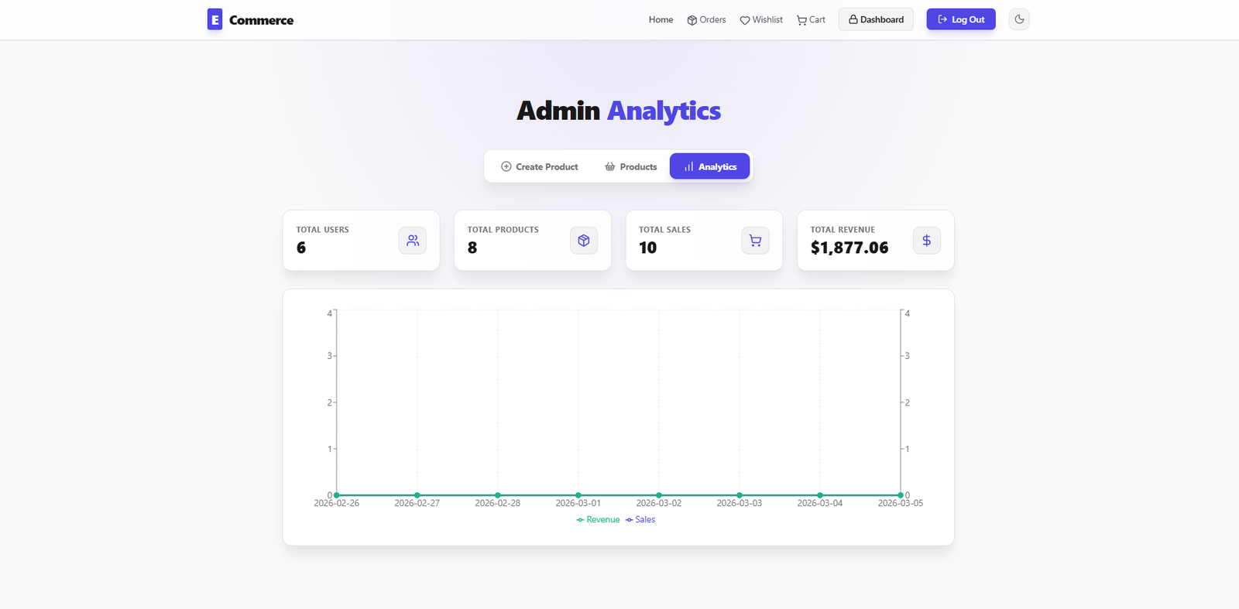Navigate to the Home link

click(661, 20)
